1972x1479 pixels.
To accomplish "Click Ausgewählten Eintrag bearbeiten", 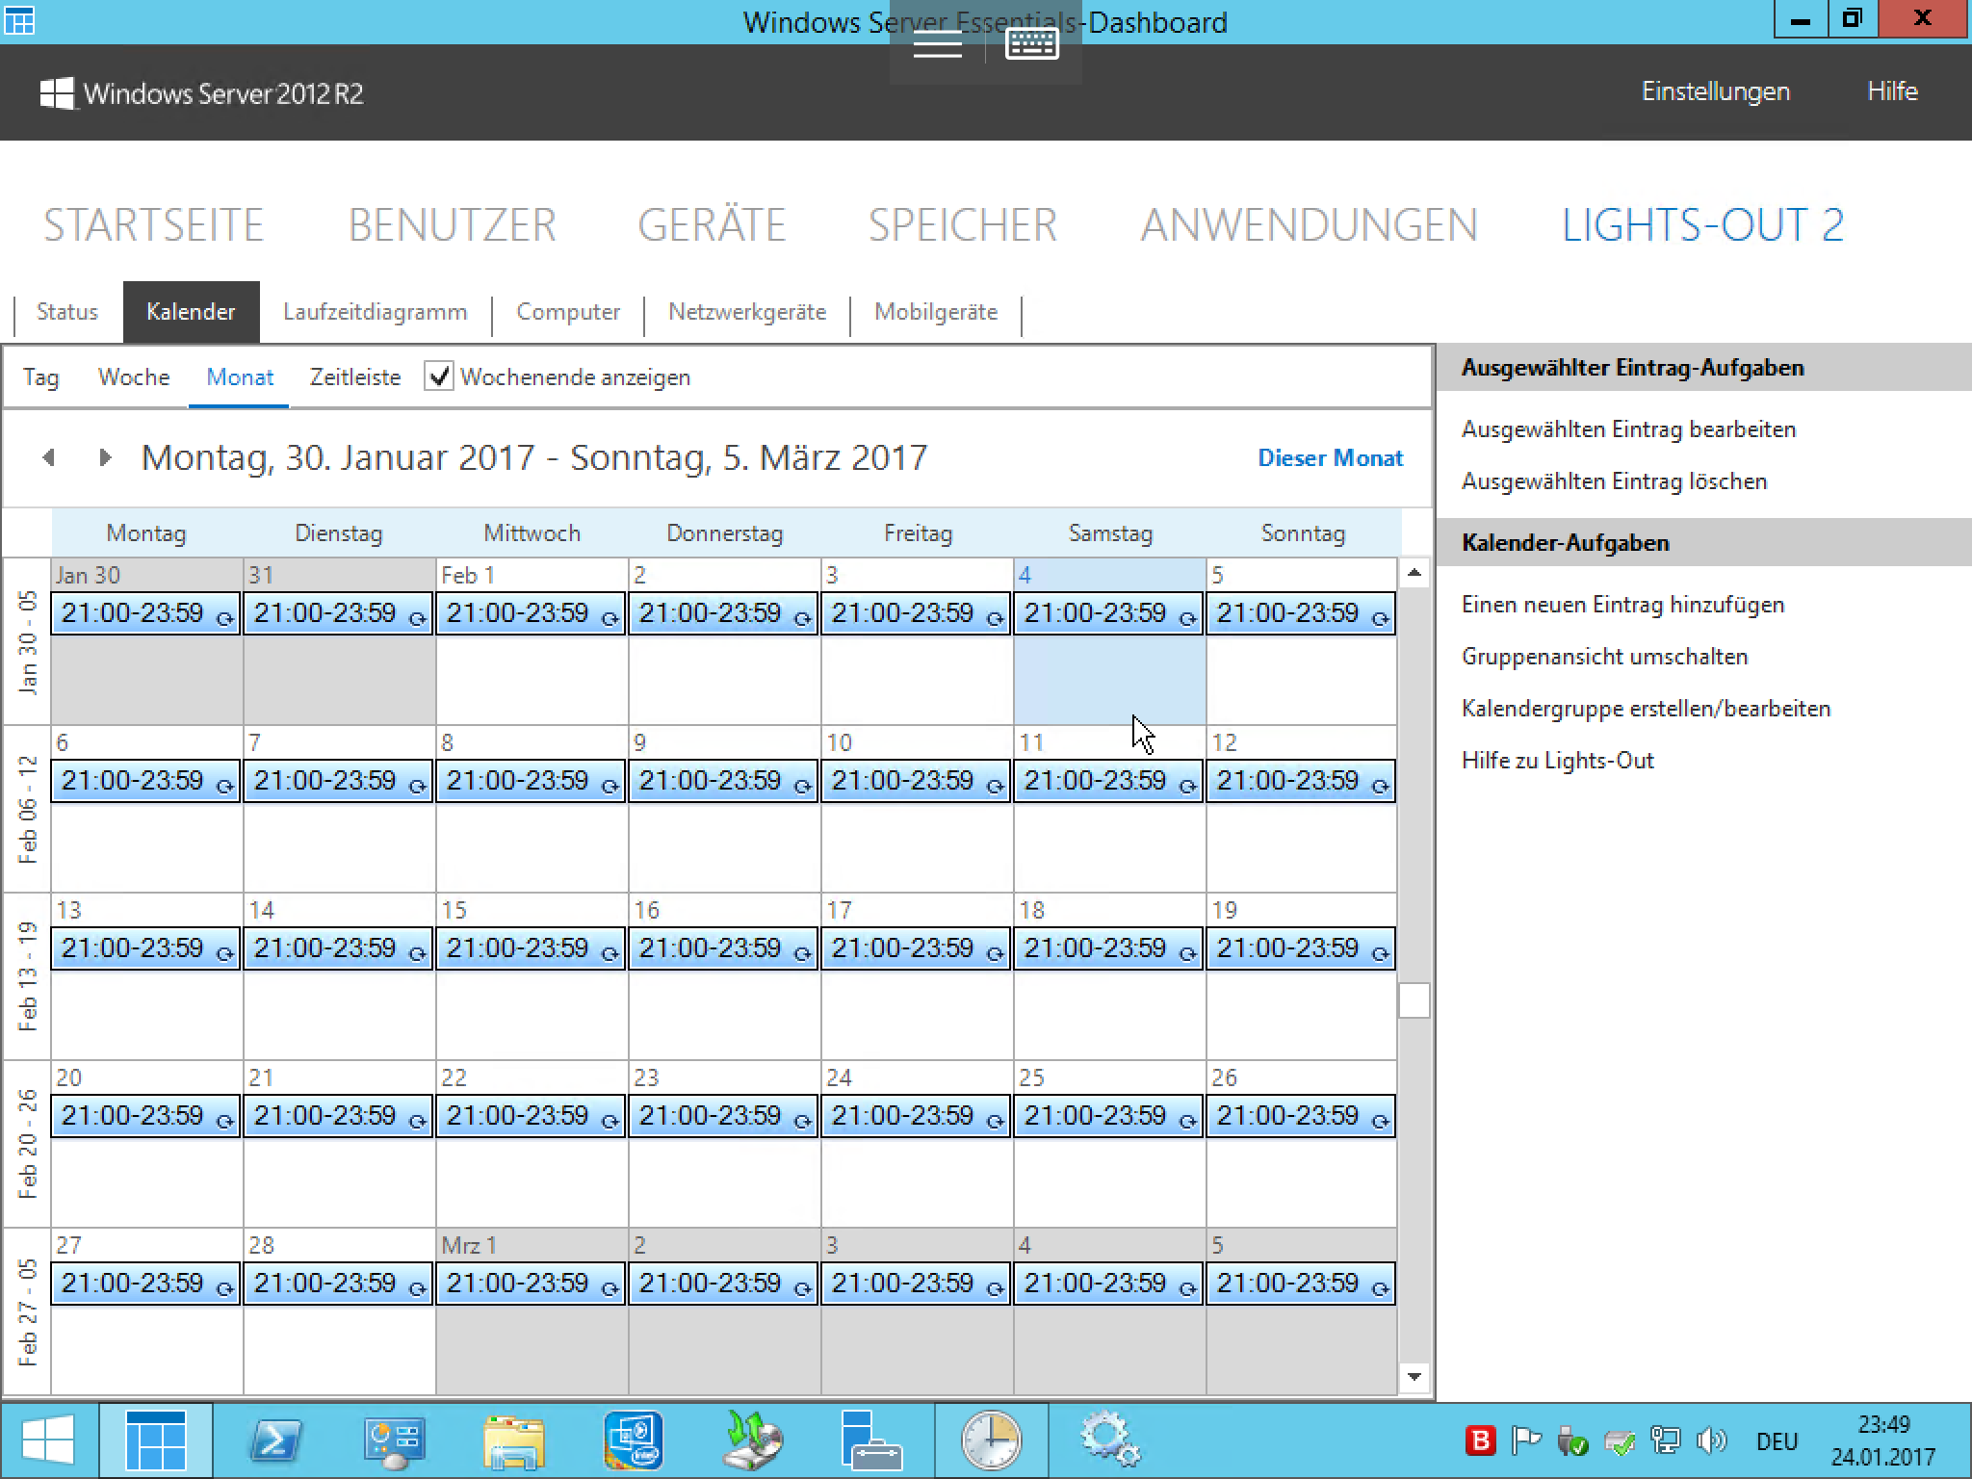I will click(x=1628, y=429).
